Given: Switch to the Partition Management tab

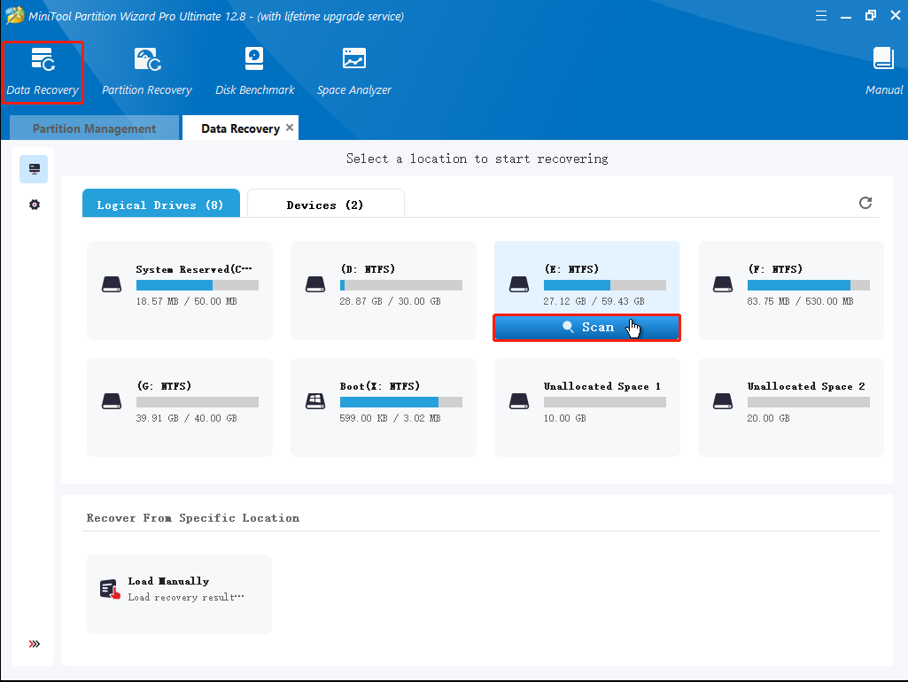Looking at the screenshot, I should click(93, 128).
